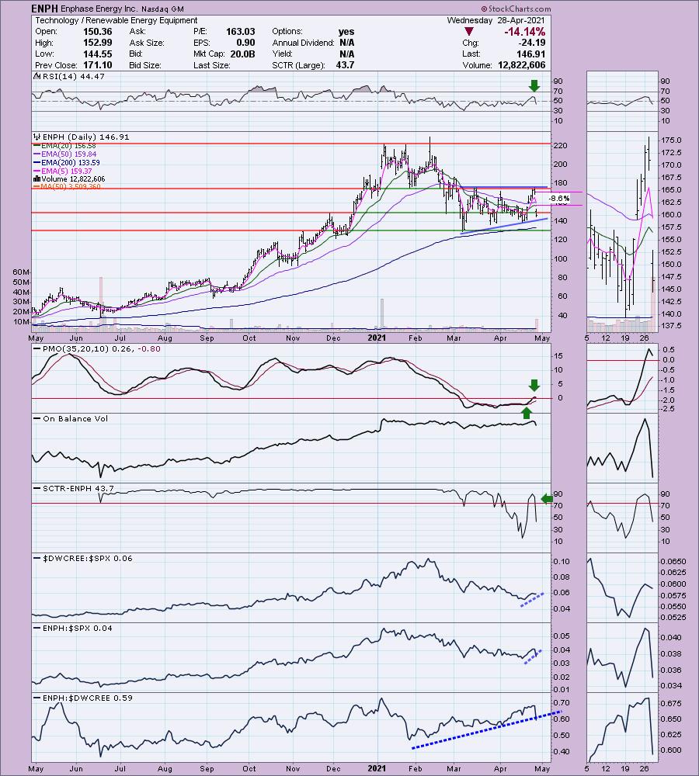Click the line-style icon beside RSI(14) label

point(37,76)
